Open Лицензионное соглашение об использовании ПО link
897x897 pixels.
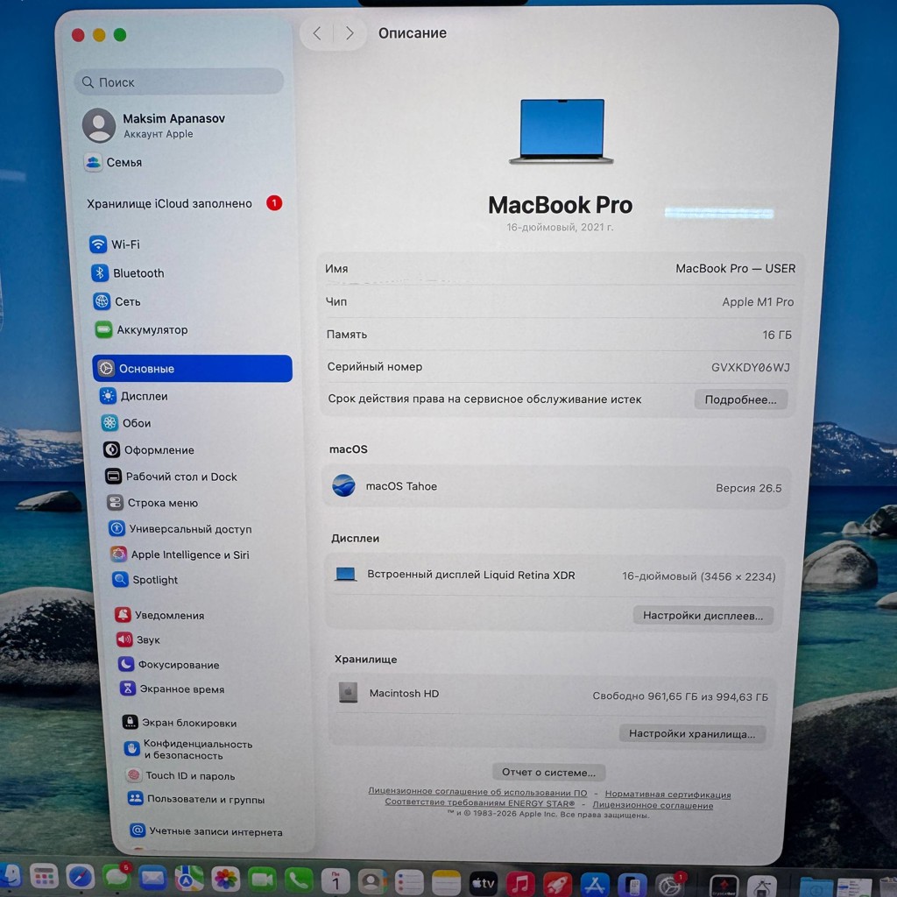click(477, 792)
